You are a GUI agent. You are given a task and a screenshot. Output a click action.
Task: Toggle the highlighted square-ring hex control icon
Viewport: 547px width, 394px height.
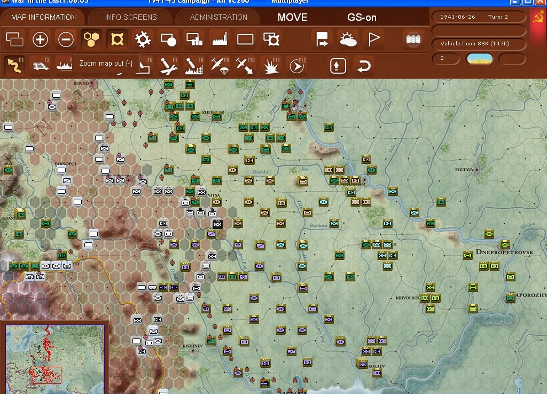[117, 39]
